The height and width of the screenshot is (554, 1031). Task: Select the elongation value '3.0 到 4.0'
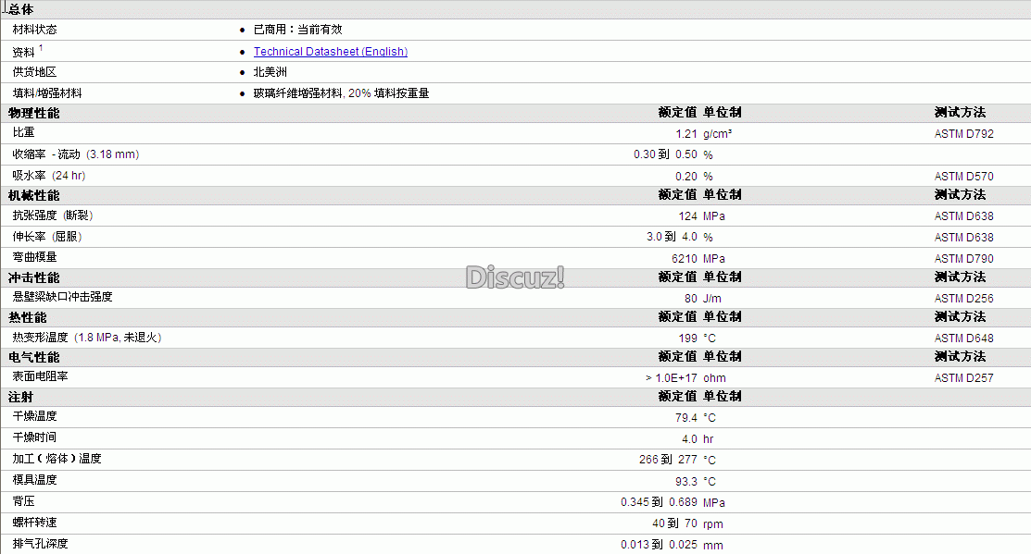click(672, 236)
